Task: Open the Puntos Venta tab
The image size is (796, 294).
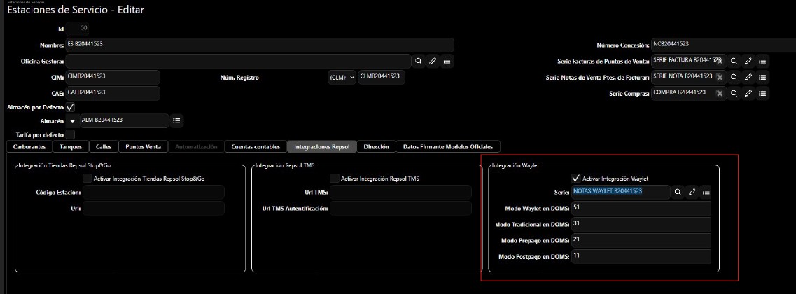Action: coord(143,147)
